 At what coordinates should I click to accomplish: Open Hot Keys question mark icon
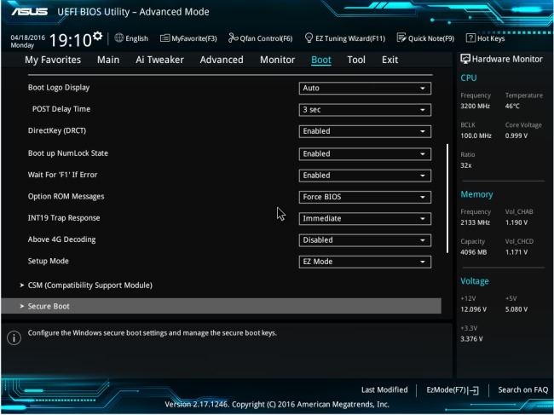coord(470,37)
